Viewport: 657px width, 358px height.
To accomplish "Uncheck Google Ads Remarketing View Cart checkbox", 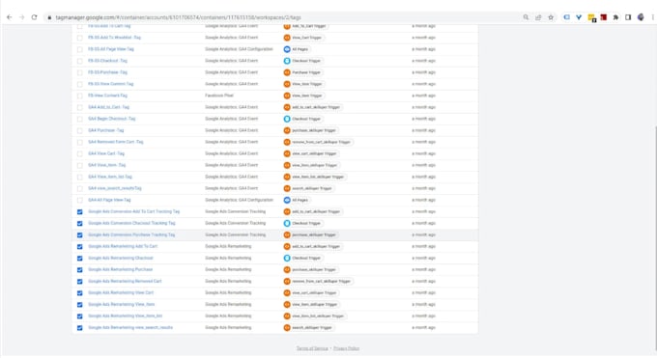I will [x=79, y=293].
